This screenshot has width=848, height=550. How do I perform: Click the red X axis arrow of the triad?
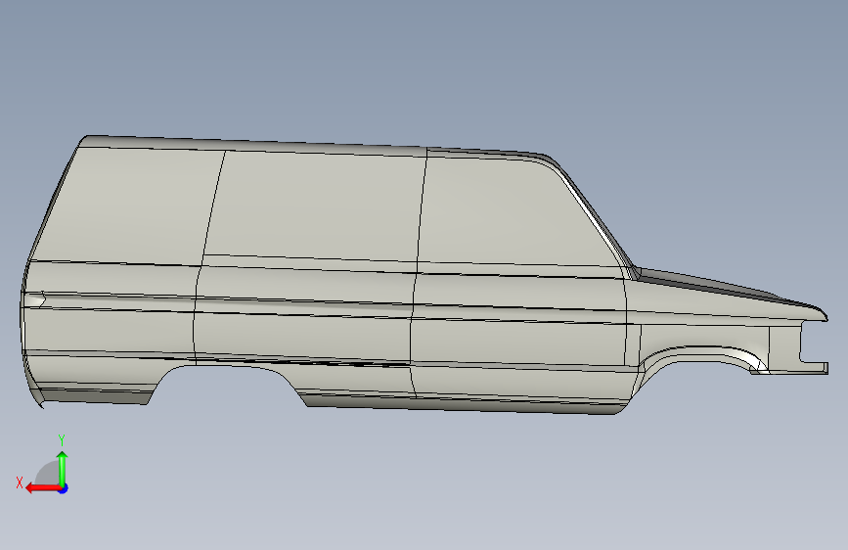(43, 488)
